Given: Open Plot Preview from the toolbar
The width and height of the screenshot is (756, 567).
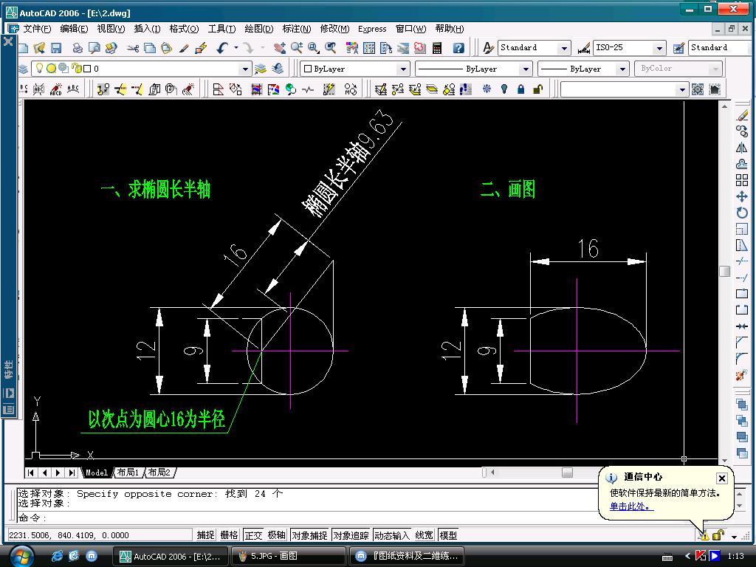Looking at the screenshot, I should (94, 48).
